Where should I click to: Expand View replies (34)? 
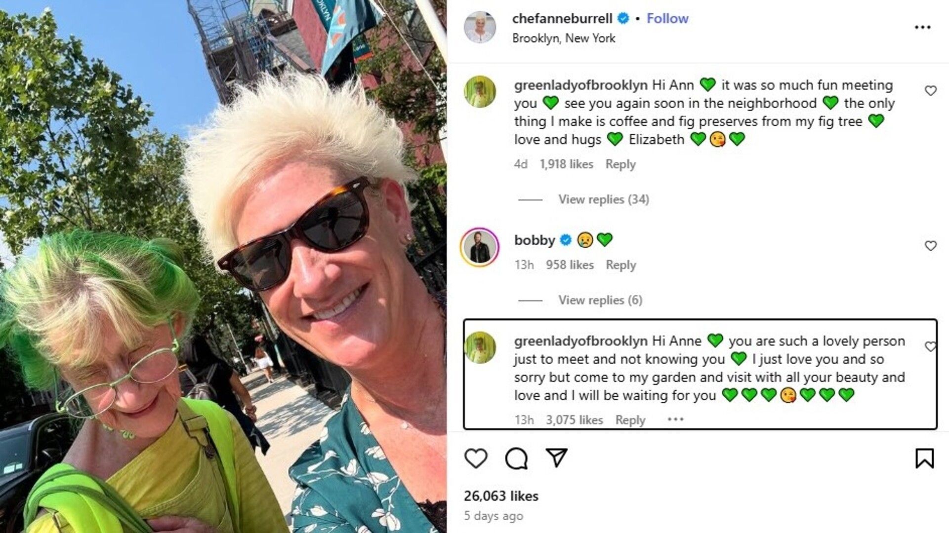coord(604,199)
